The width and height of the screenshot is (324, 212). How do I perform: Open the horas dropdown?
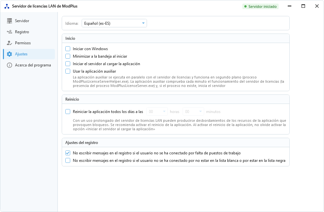(157, 112)
